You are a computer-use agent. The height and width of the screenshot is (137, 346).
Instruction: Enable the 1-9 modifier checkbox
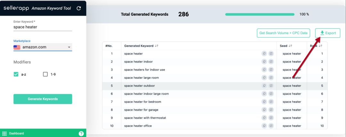tap(45, 74)
